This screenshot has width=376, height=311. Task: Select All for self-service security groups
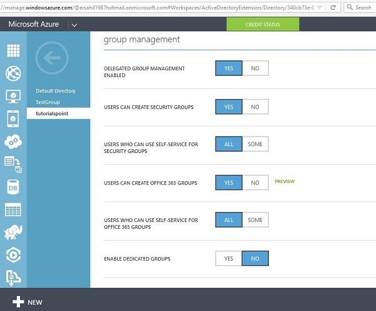[x=229, y=144]
